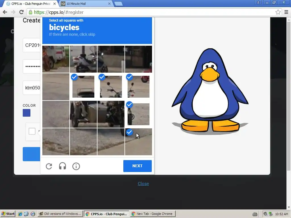Click the username field CP201

32,45
